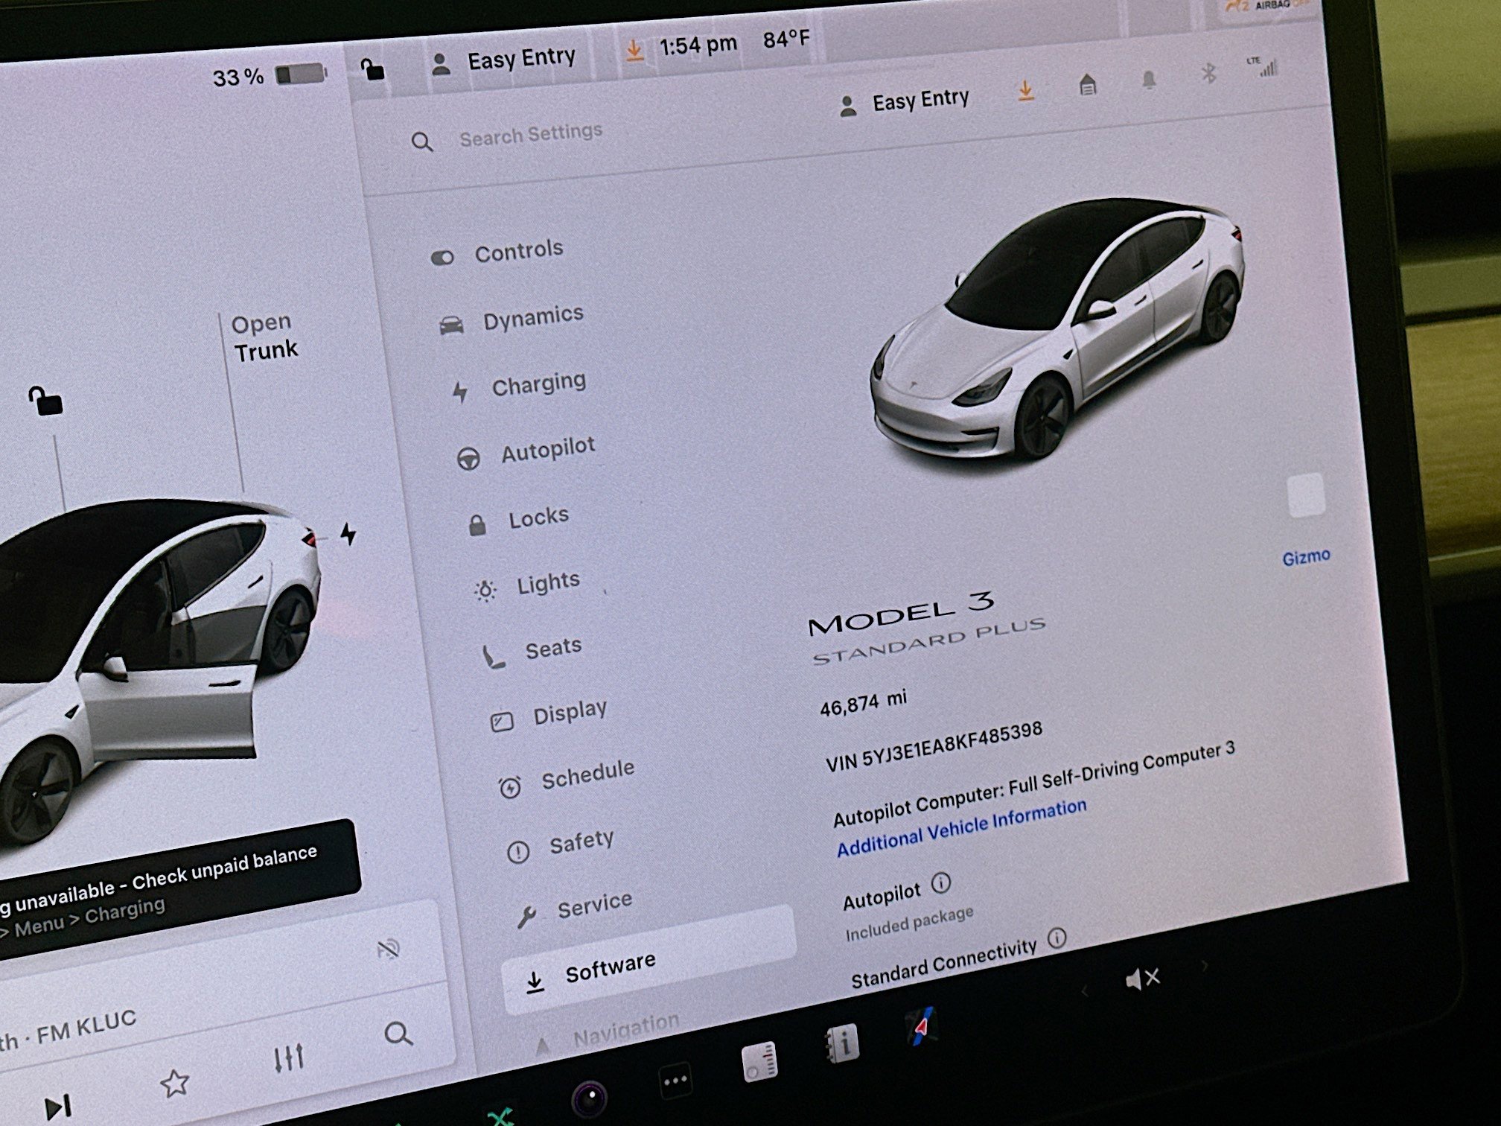Tap the VIN 5YJ3E1EA8KF485398 text
The image size is (1501, 1126).
pos(934,745)
